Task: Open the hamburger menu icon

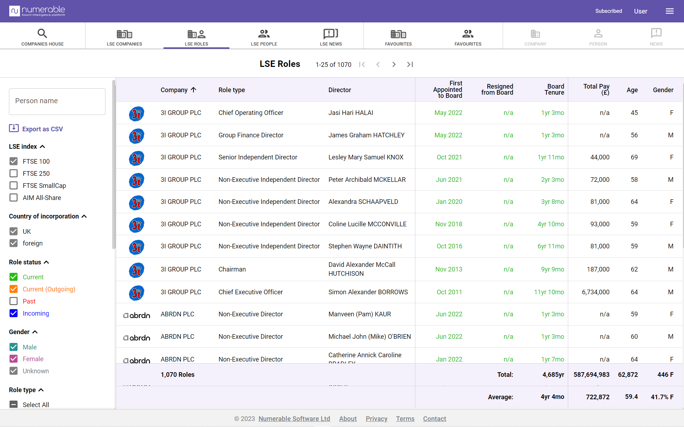Action: [x=669, y=11]
